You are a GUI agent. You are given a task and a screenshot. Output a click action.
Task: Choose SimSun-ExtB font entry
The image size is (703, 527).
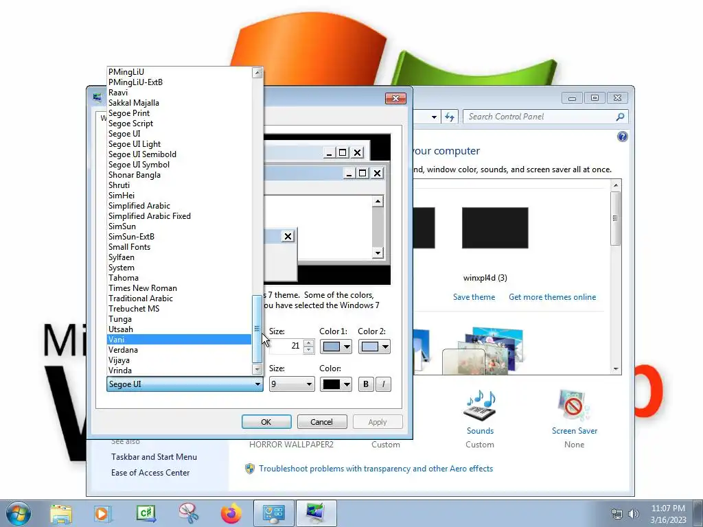point(179,237)
